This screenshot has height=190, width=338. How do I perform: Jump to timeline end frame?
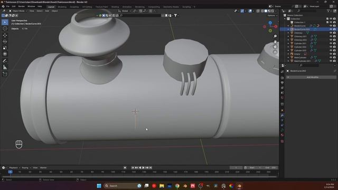point(151,168)
